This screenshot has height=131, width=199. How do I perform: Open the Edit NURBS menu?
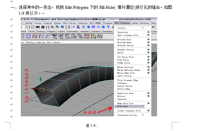click(95, 23)
